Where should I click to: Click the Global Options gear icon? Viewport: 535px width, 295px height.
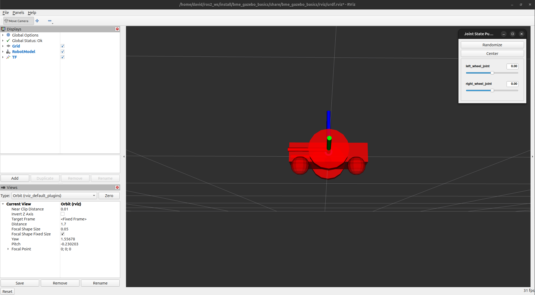[8, 35]
